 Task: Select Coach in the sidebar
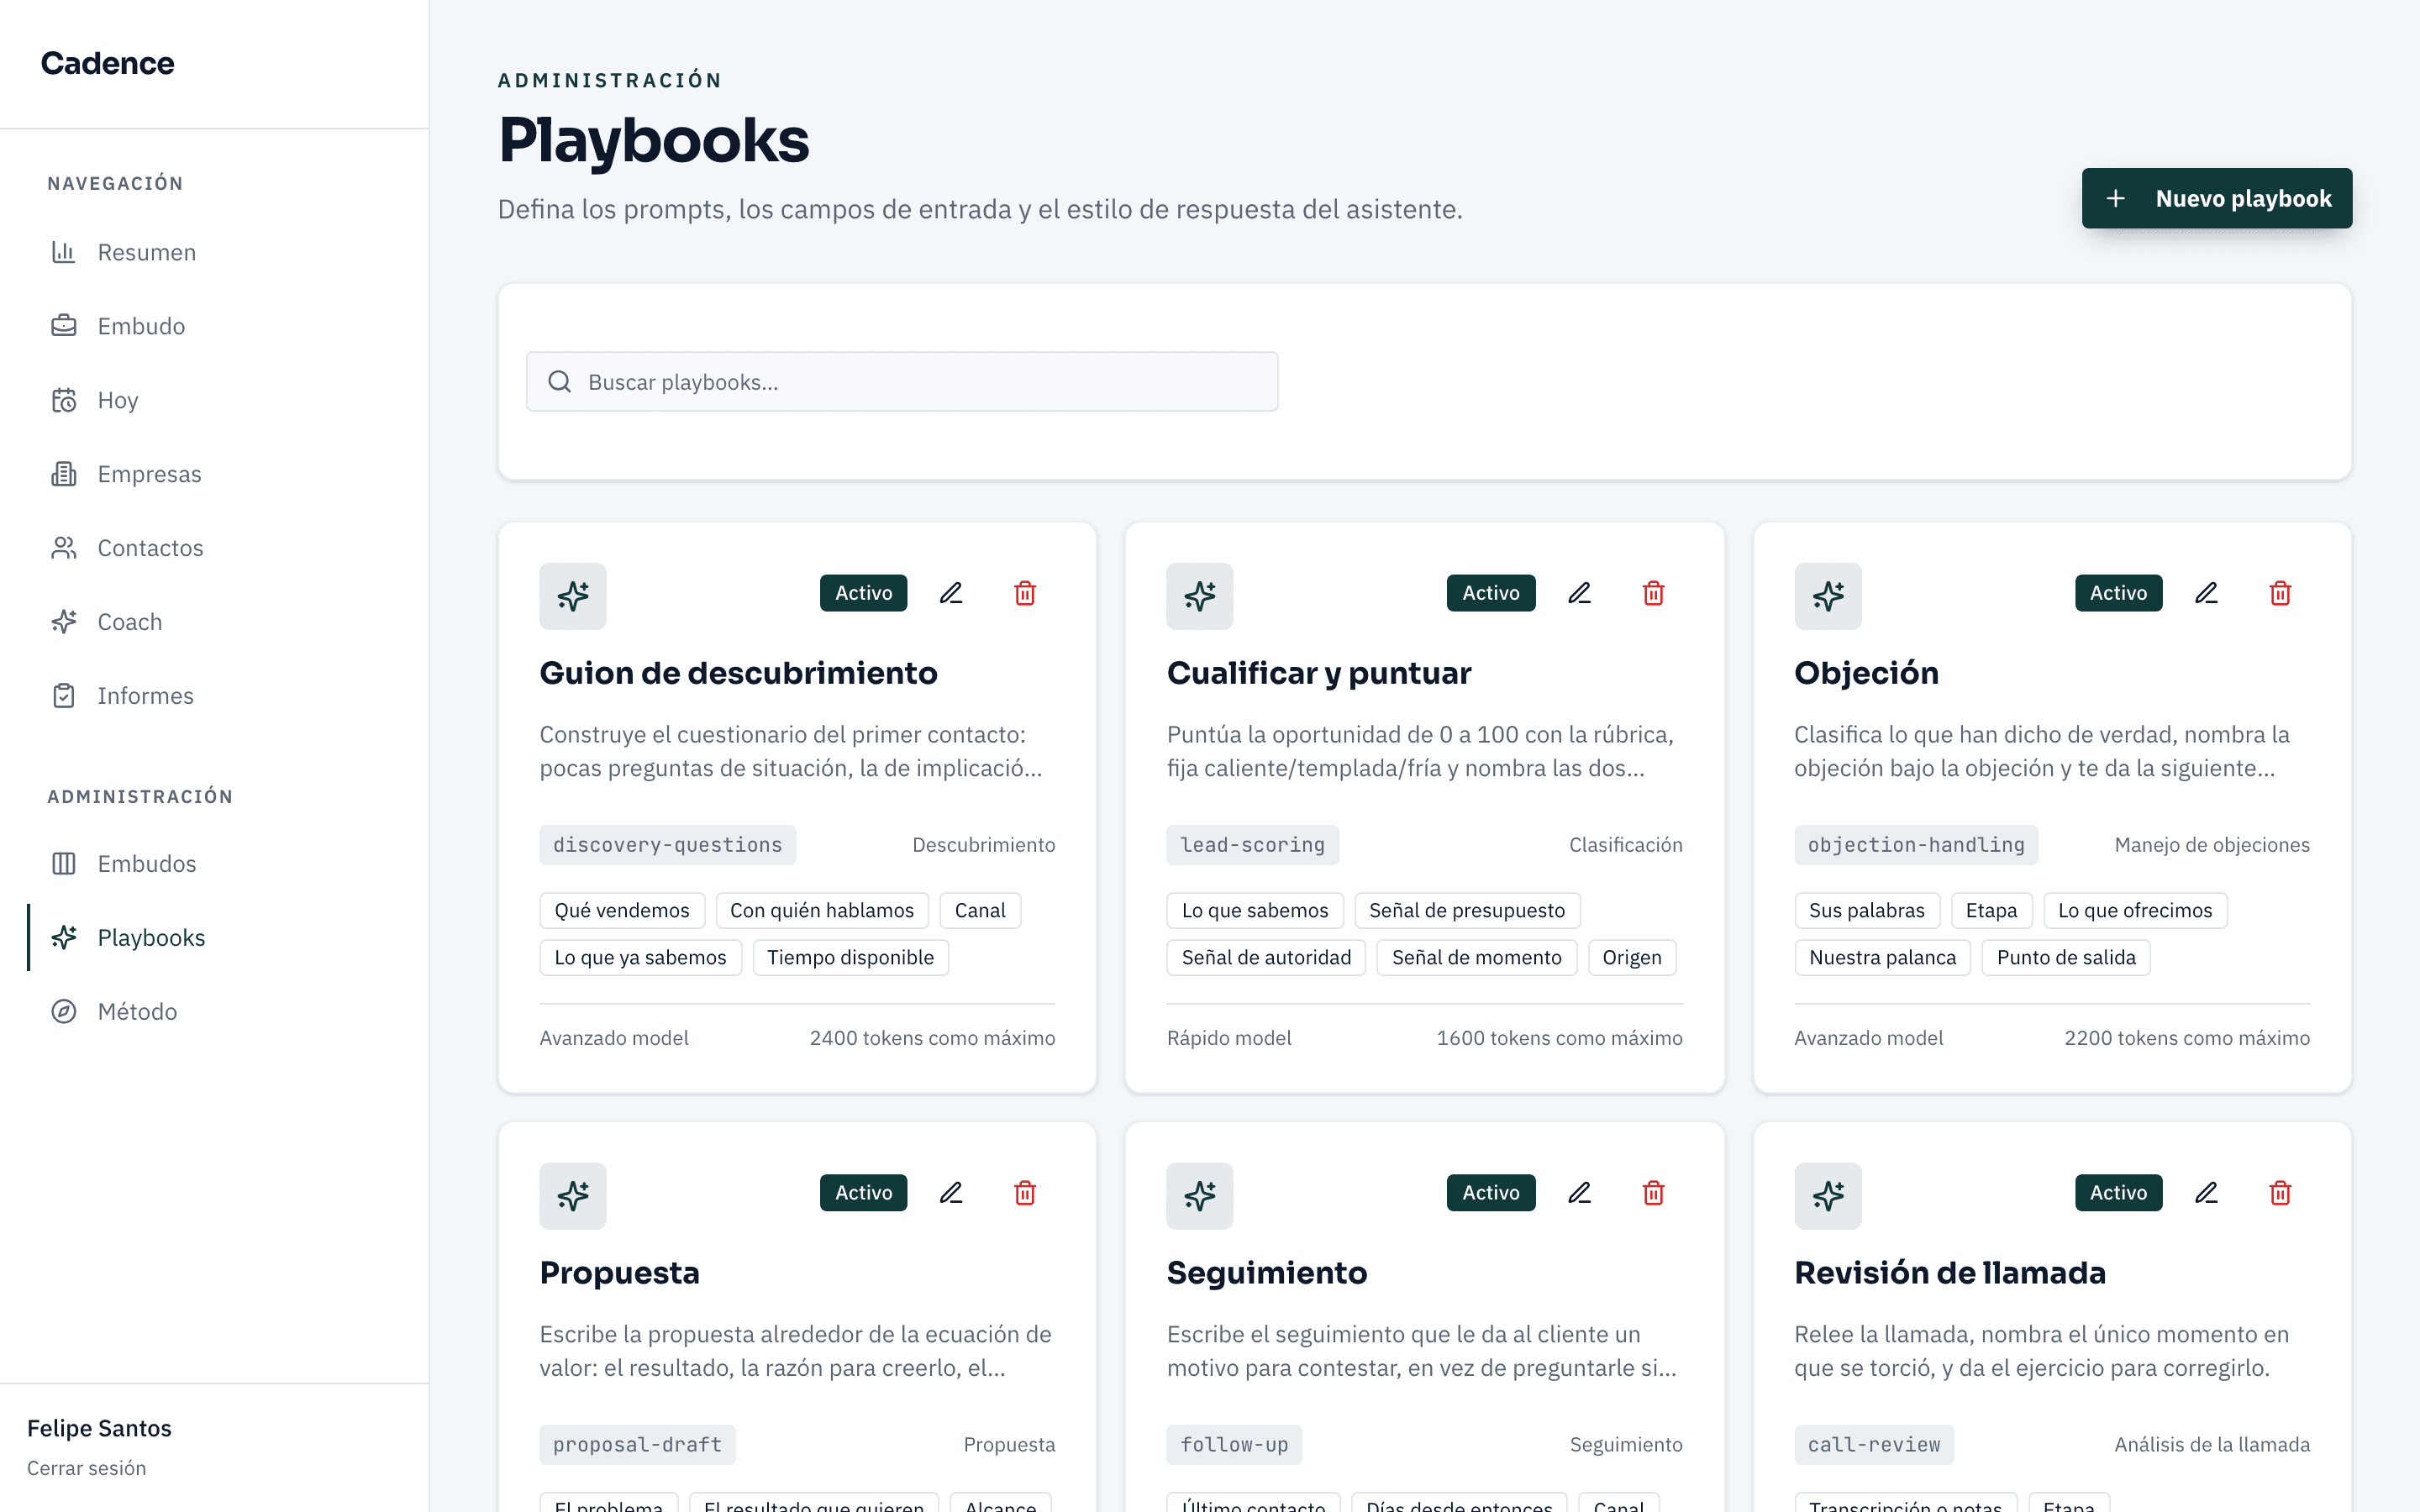215,622
